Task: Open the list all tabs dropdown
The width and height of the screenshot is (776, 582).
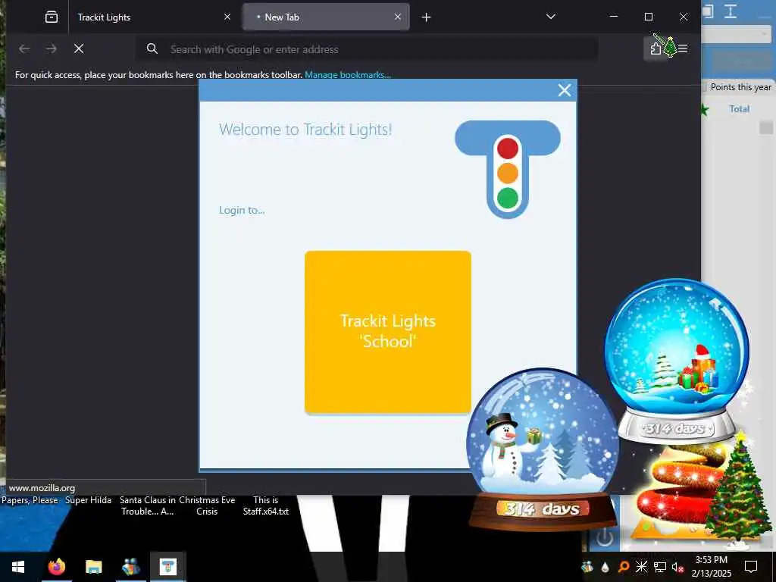Action: (x=551, y=17)
